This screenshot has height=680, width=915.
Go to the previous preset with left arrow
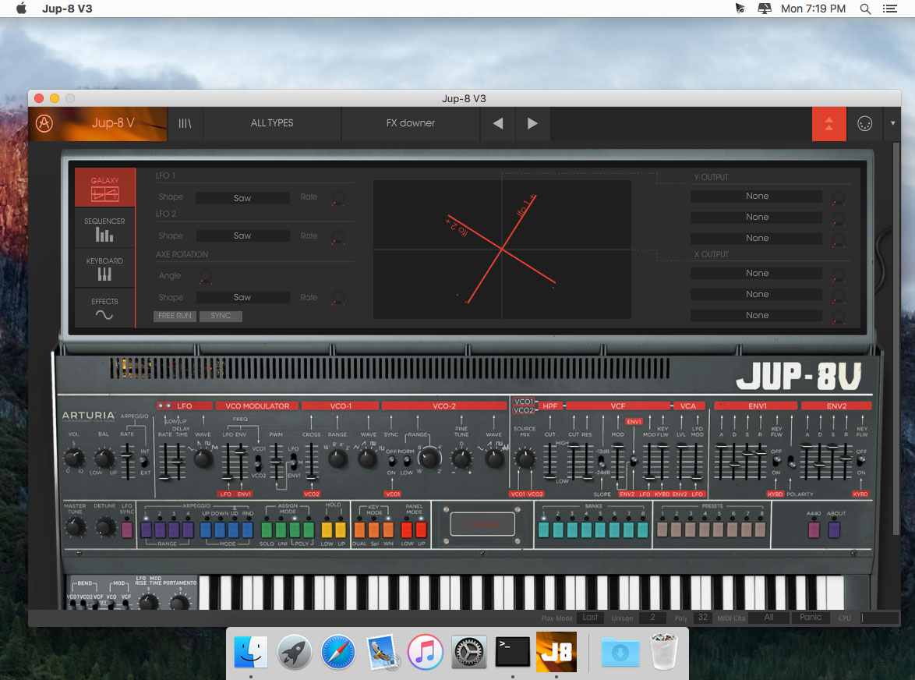coord(498,123)
